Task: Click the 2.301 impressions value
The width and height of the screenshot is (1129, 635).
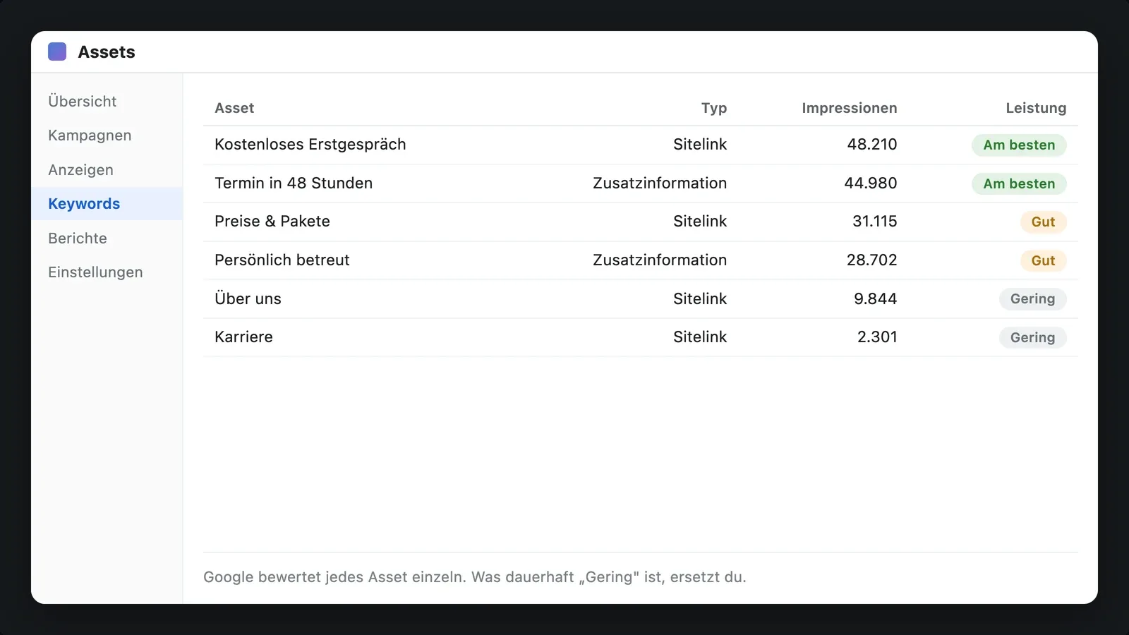Action: pyautogui.click(x=877, y=337)
